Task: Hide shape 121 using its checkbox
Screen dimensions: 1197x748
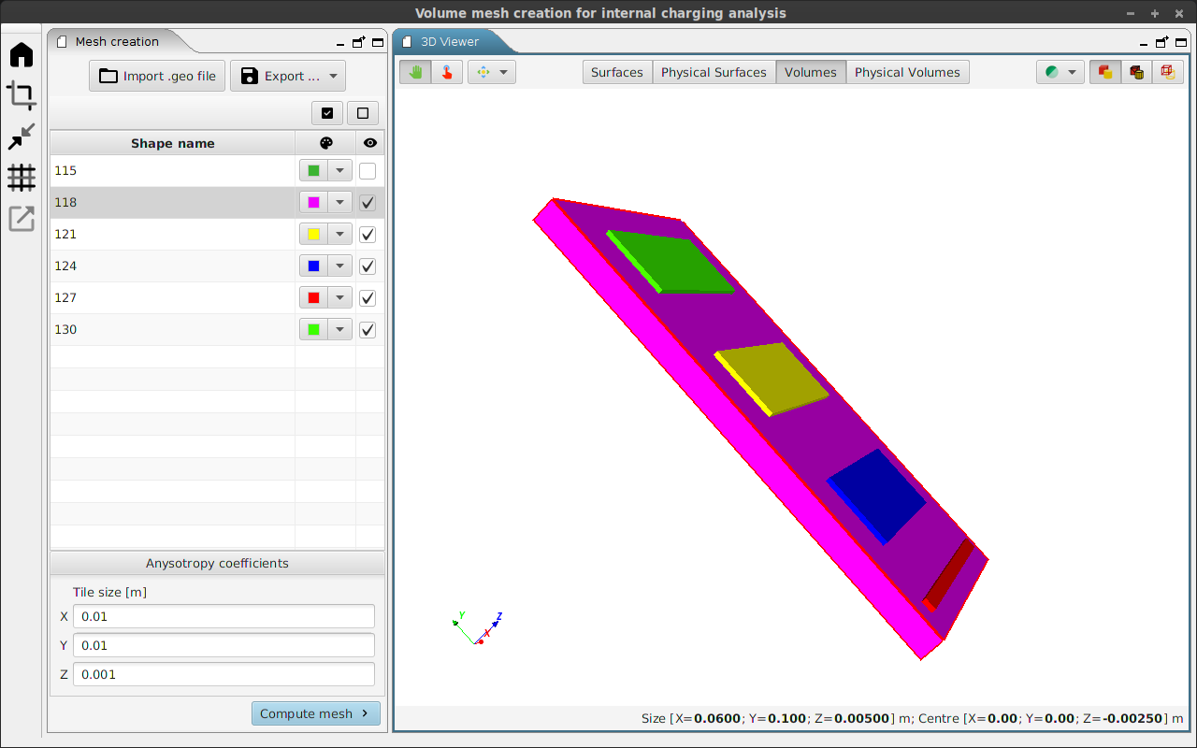Action: coord(368,235)
